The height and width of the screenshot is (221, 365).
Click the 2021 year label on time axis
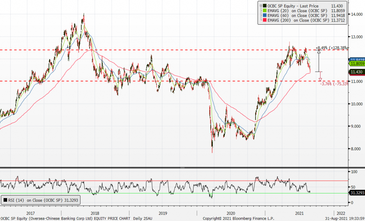pos(299,213)
